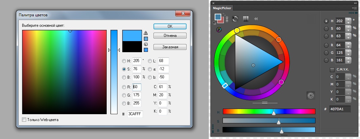
Task: Select the G radio in Палитра цветов
Action: (x=124, y=95)
